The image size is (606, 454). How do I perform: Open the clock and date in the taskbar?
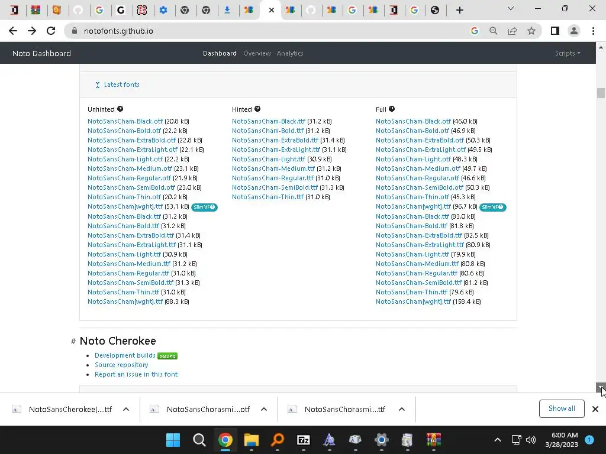click(562, 440)
